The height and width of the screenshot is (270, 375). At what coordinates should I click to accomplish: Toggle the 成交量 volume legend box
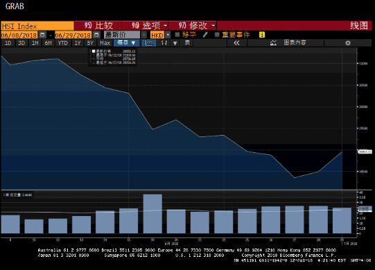[7, 195]
